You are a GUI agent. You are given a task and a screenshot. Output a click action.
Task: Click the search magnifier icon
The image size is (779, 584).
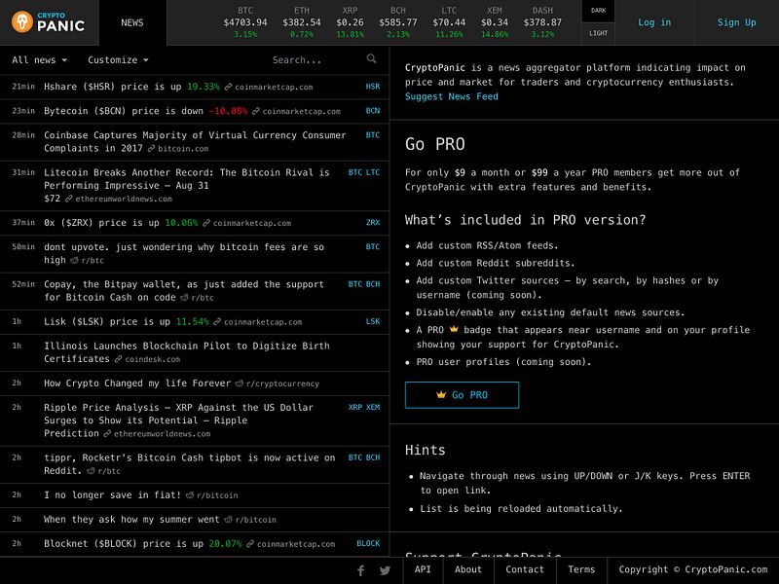tap(371, 58)
